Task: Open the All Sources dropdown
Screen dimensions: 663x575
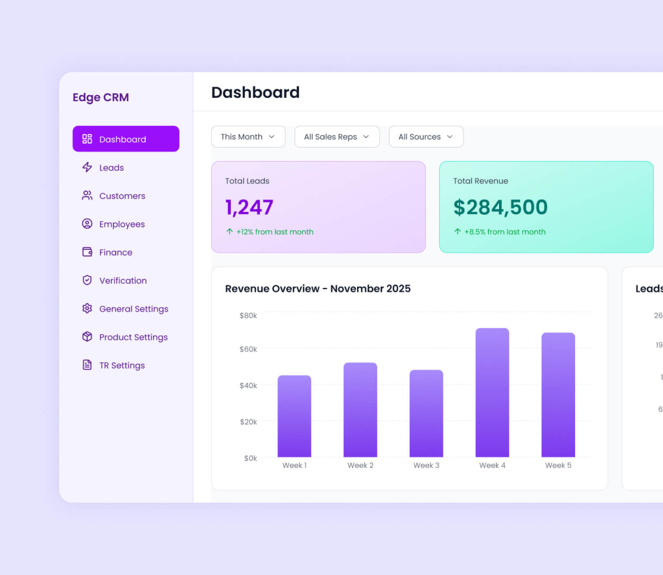Action: coord(426,137)
